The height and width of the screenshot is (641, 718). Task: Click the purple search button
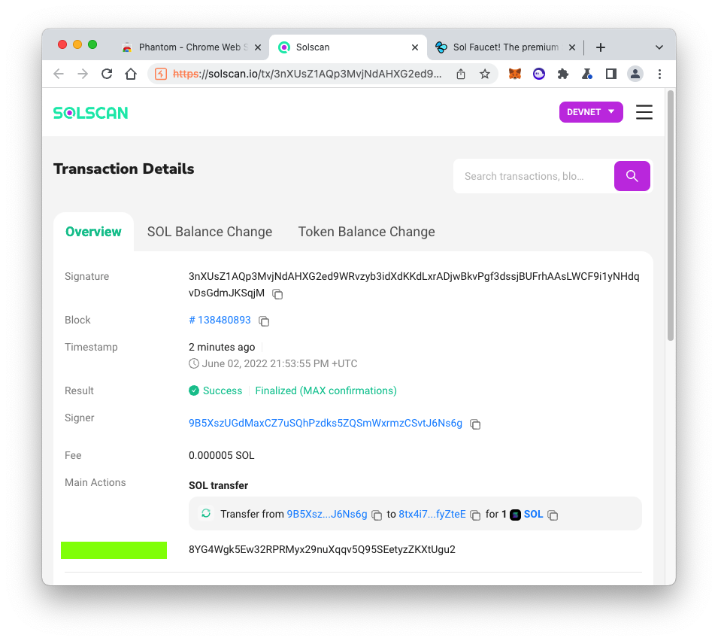[632, 176]
